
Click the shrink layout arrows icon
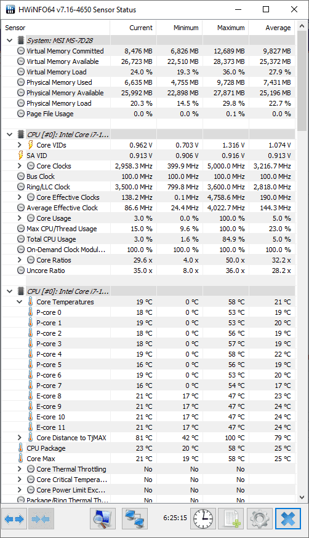pyautogui.click(x=41, y=519)
